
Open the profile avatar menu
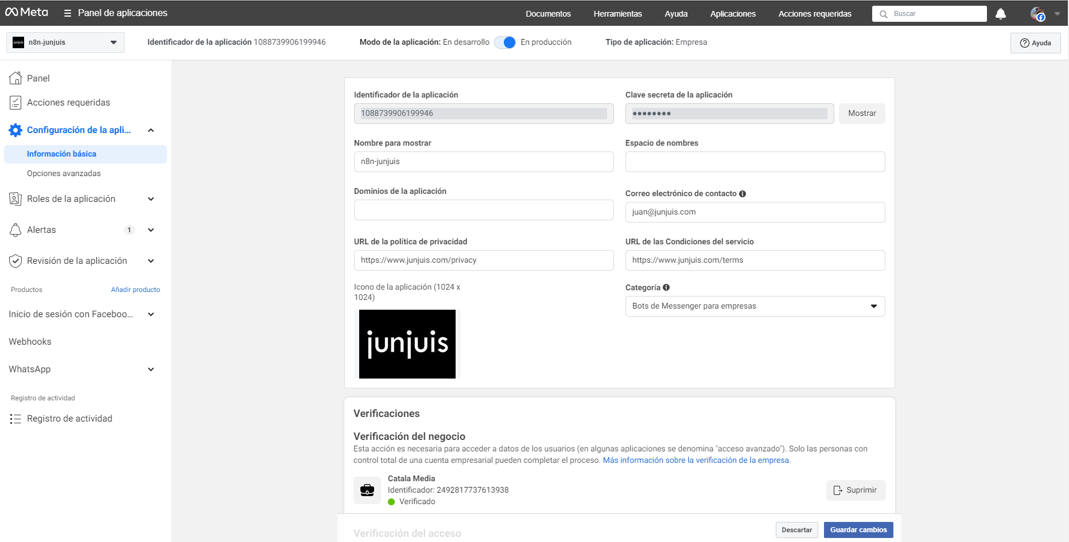pyautogui.click(x=1037, y=14)
